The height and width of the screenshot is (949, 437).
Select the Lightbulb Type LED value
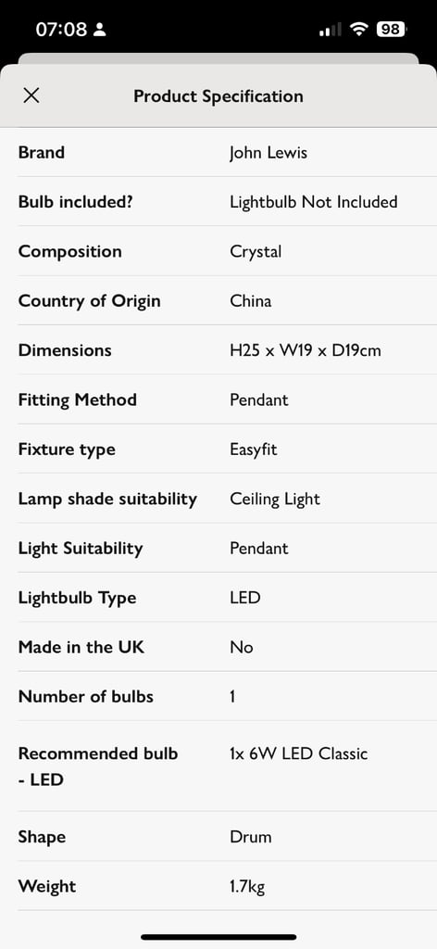tap(244, 598)
